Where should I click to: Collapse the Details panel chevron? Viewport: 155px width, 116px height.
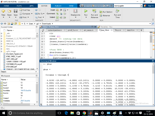[36, 72]
